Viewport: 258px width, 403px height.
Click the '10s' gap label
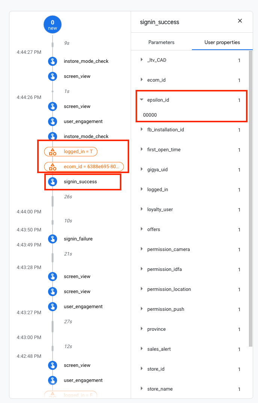[x=68, y=221]
